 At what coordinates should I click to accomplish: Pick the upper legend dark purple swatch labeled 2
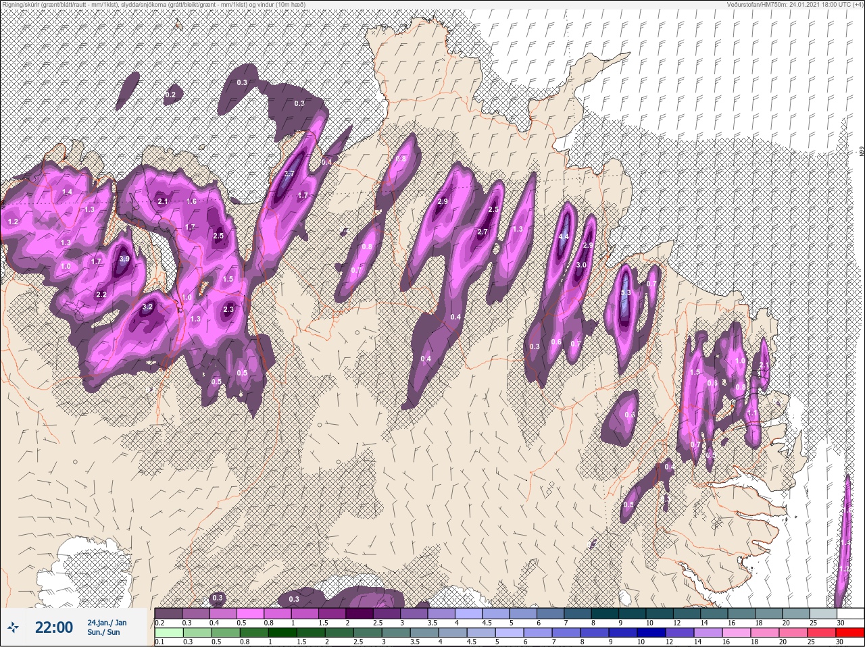360,613
